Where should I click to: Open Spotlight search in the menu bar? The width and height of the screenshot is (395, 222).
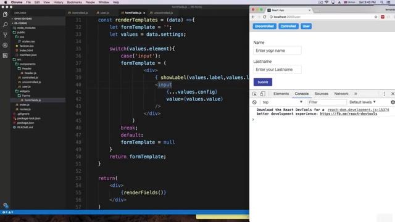point(382,2)
